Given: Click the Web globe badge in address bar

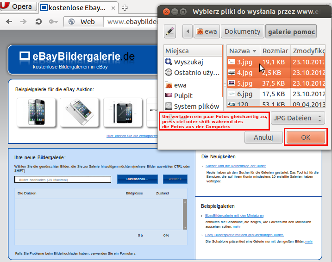Looking at the screenshot, I should pyautogui.click(x=83, y=22).
